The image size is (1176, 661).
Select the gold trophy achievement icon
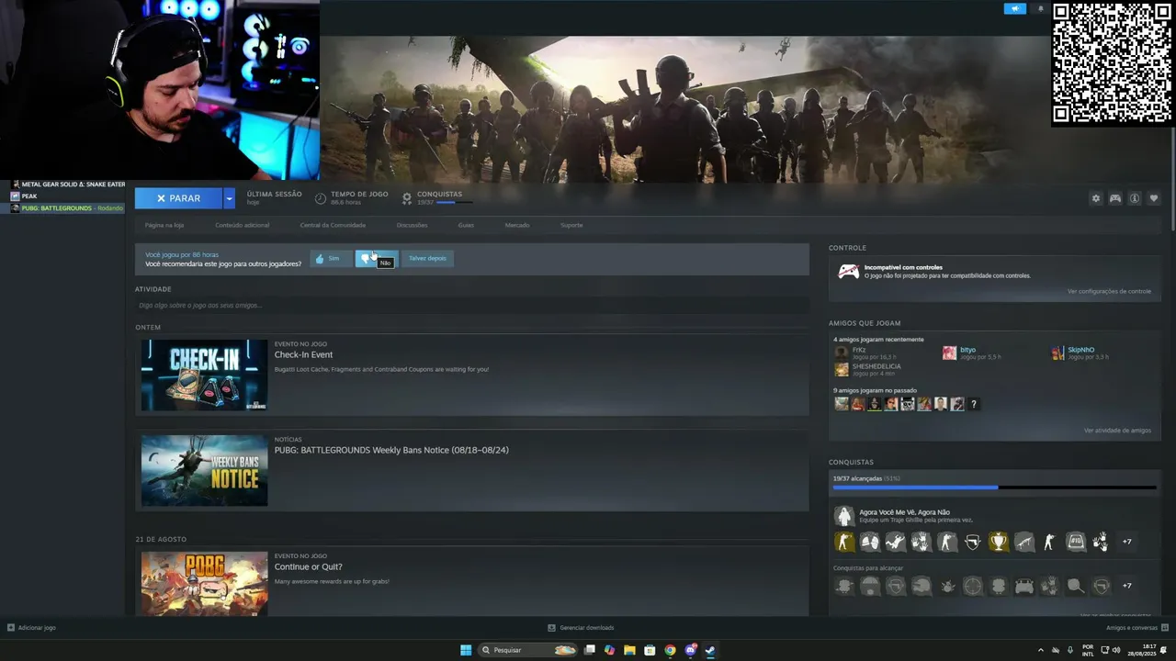[999, 542]
